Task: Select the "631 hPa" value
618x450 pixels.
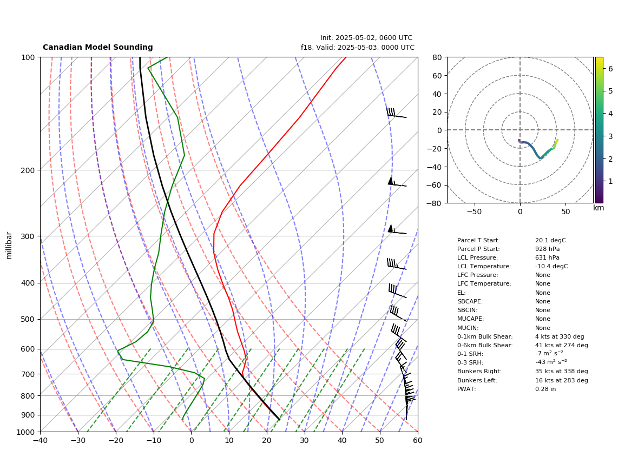Action: tap(548, 257)
